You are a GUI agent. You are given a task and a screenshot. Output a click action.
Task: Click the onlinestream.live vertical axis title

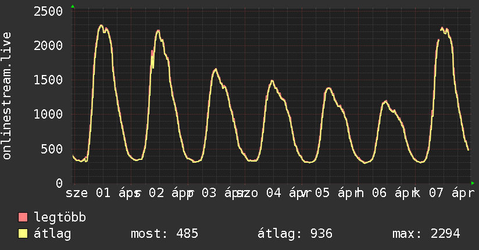pyautogui.click(x=8, y=96)
